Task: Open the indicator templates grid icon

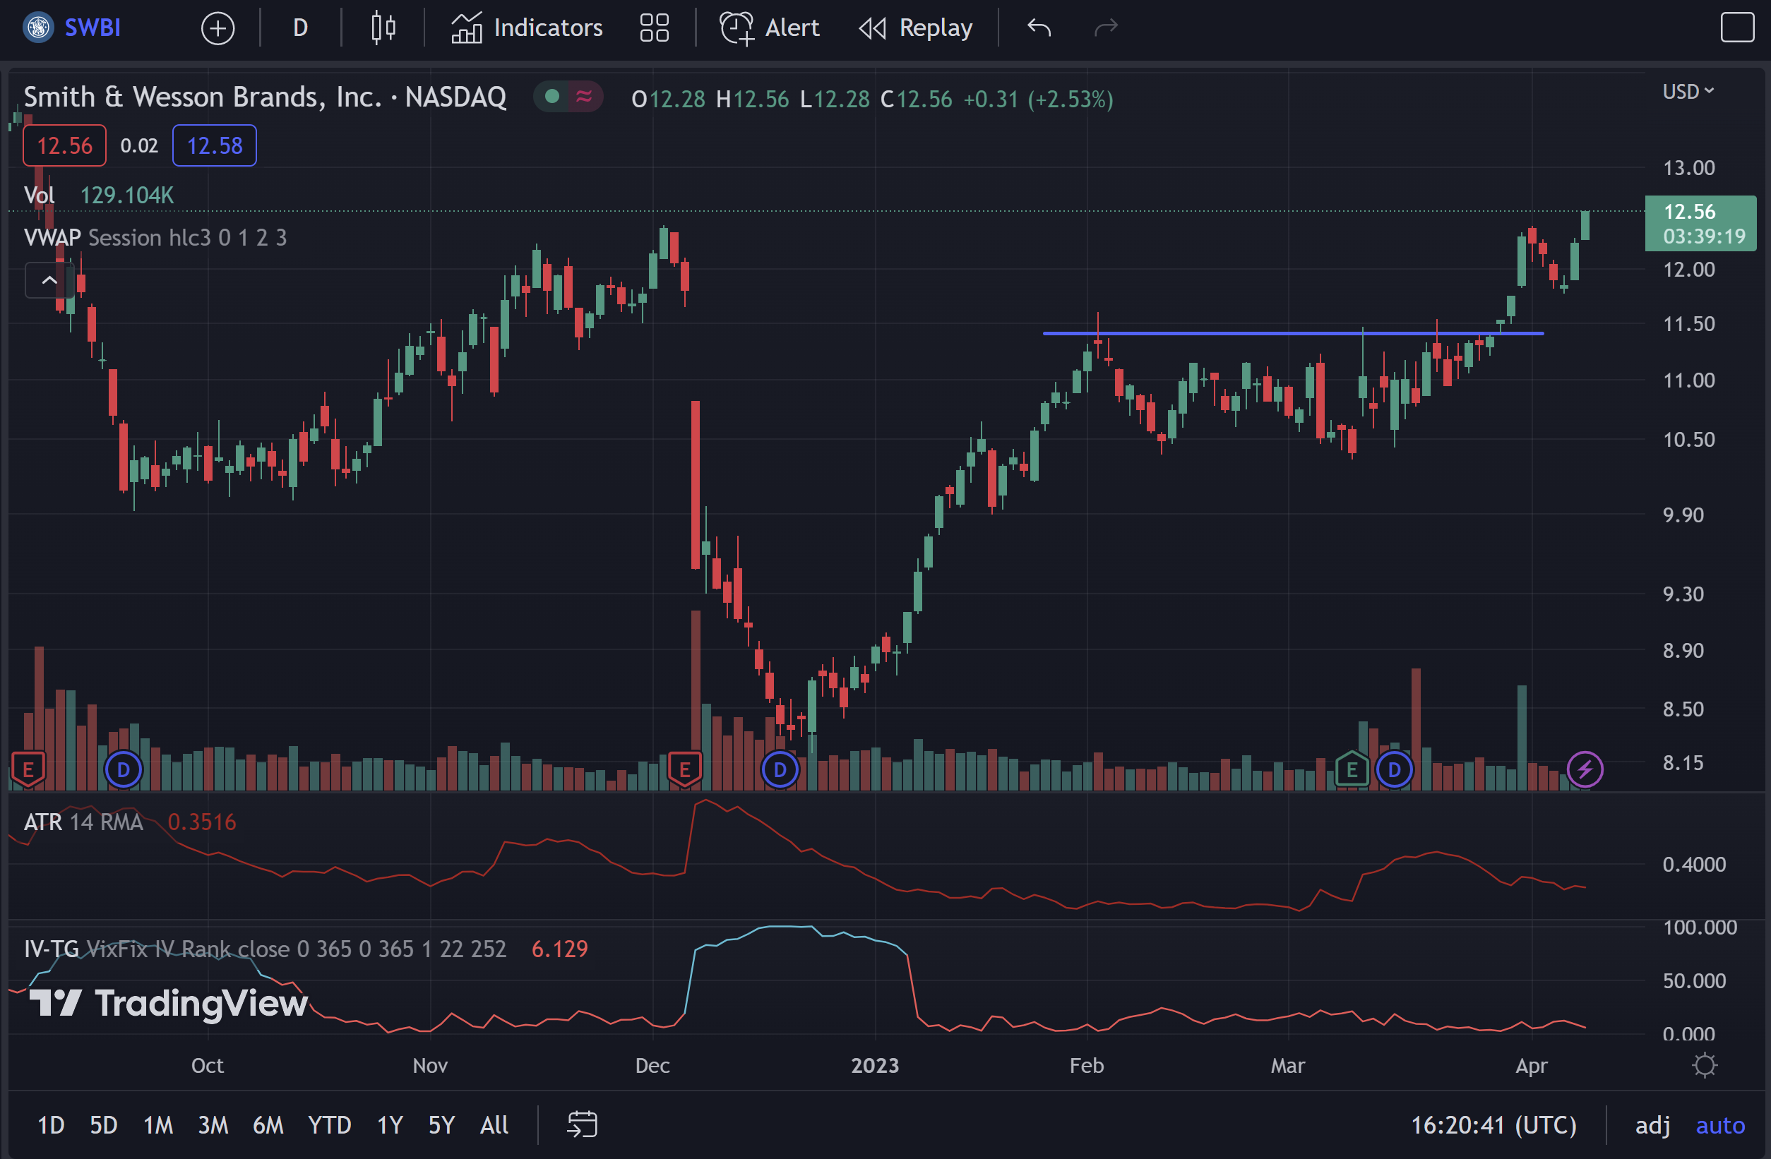Action: click(654, 28)
